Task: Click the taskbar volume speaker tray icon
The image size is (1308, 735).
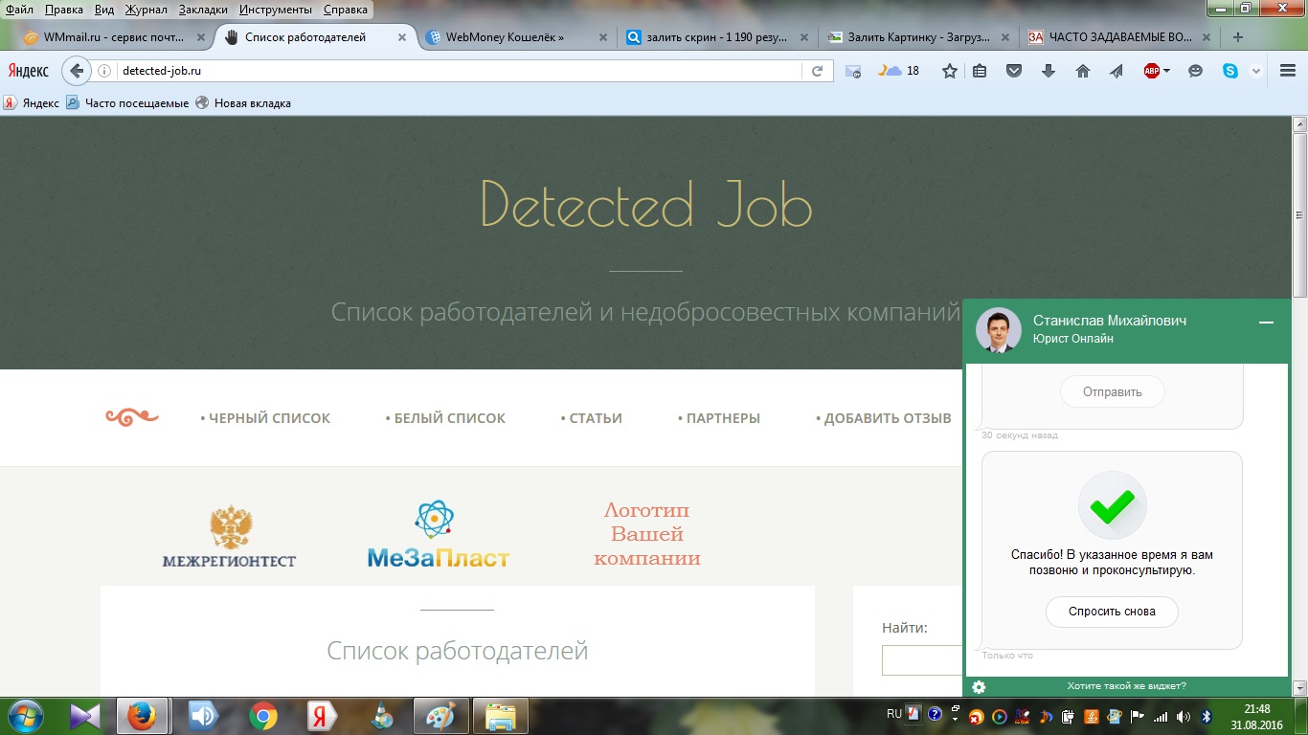Action: coord(1184,717)
